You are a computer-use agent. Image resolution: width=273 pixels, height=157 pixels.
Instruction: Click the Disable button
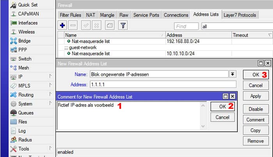[256, 109]
